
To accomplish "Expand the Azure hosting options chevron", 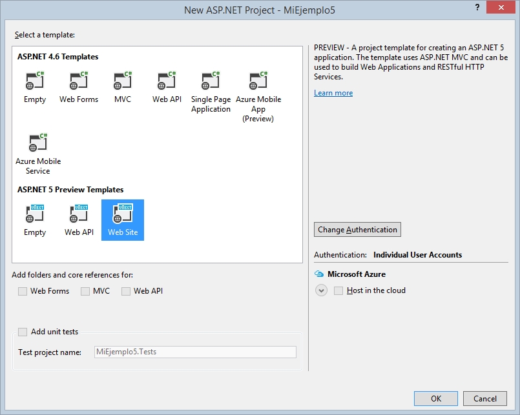I will 321,290.
